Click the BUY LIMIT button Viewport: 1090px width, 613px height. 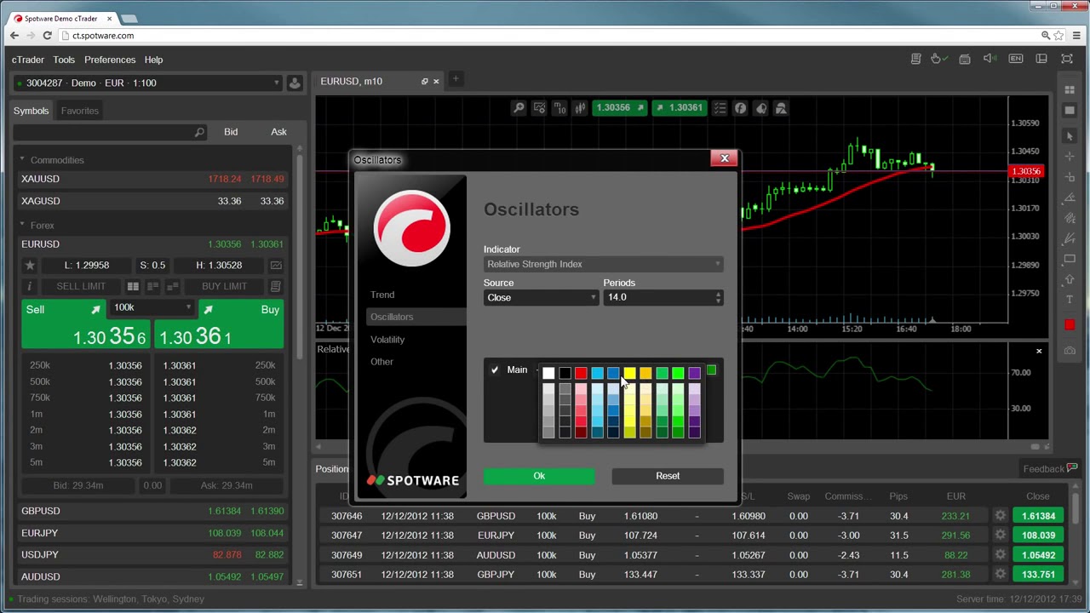(x=224, y=286)
